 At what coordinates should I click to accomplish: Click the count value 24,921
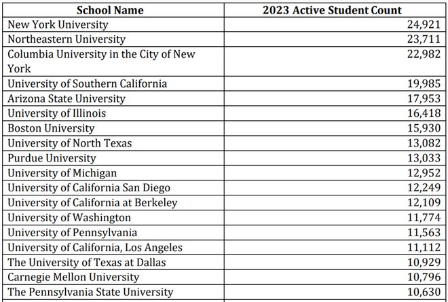tap(424, 24)
